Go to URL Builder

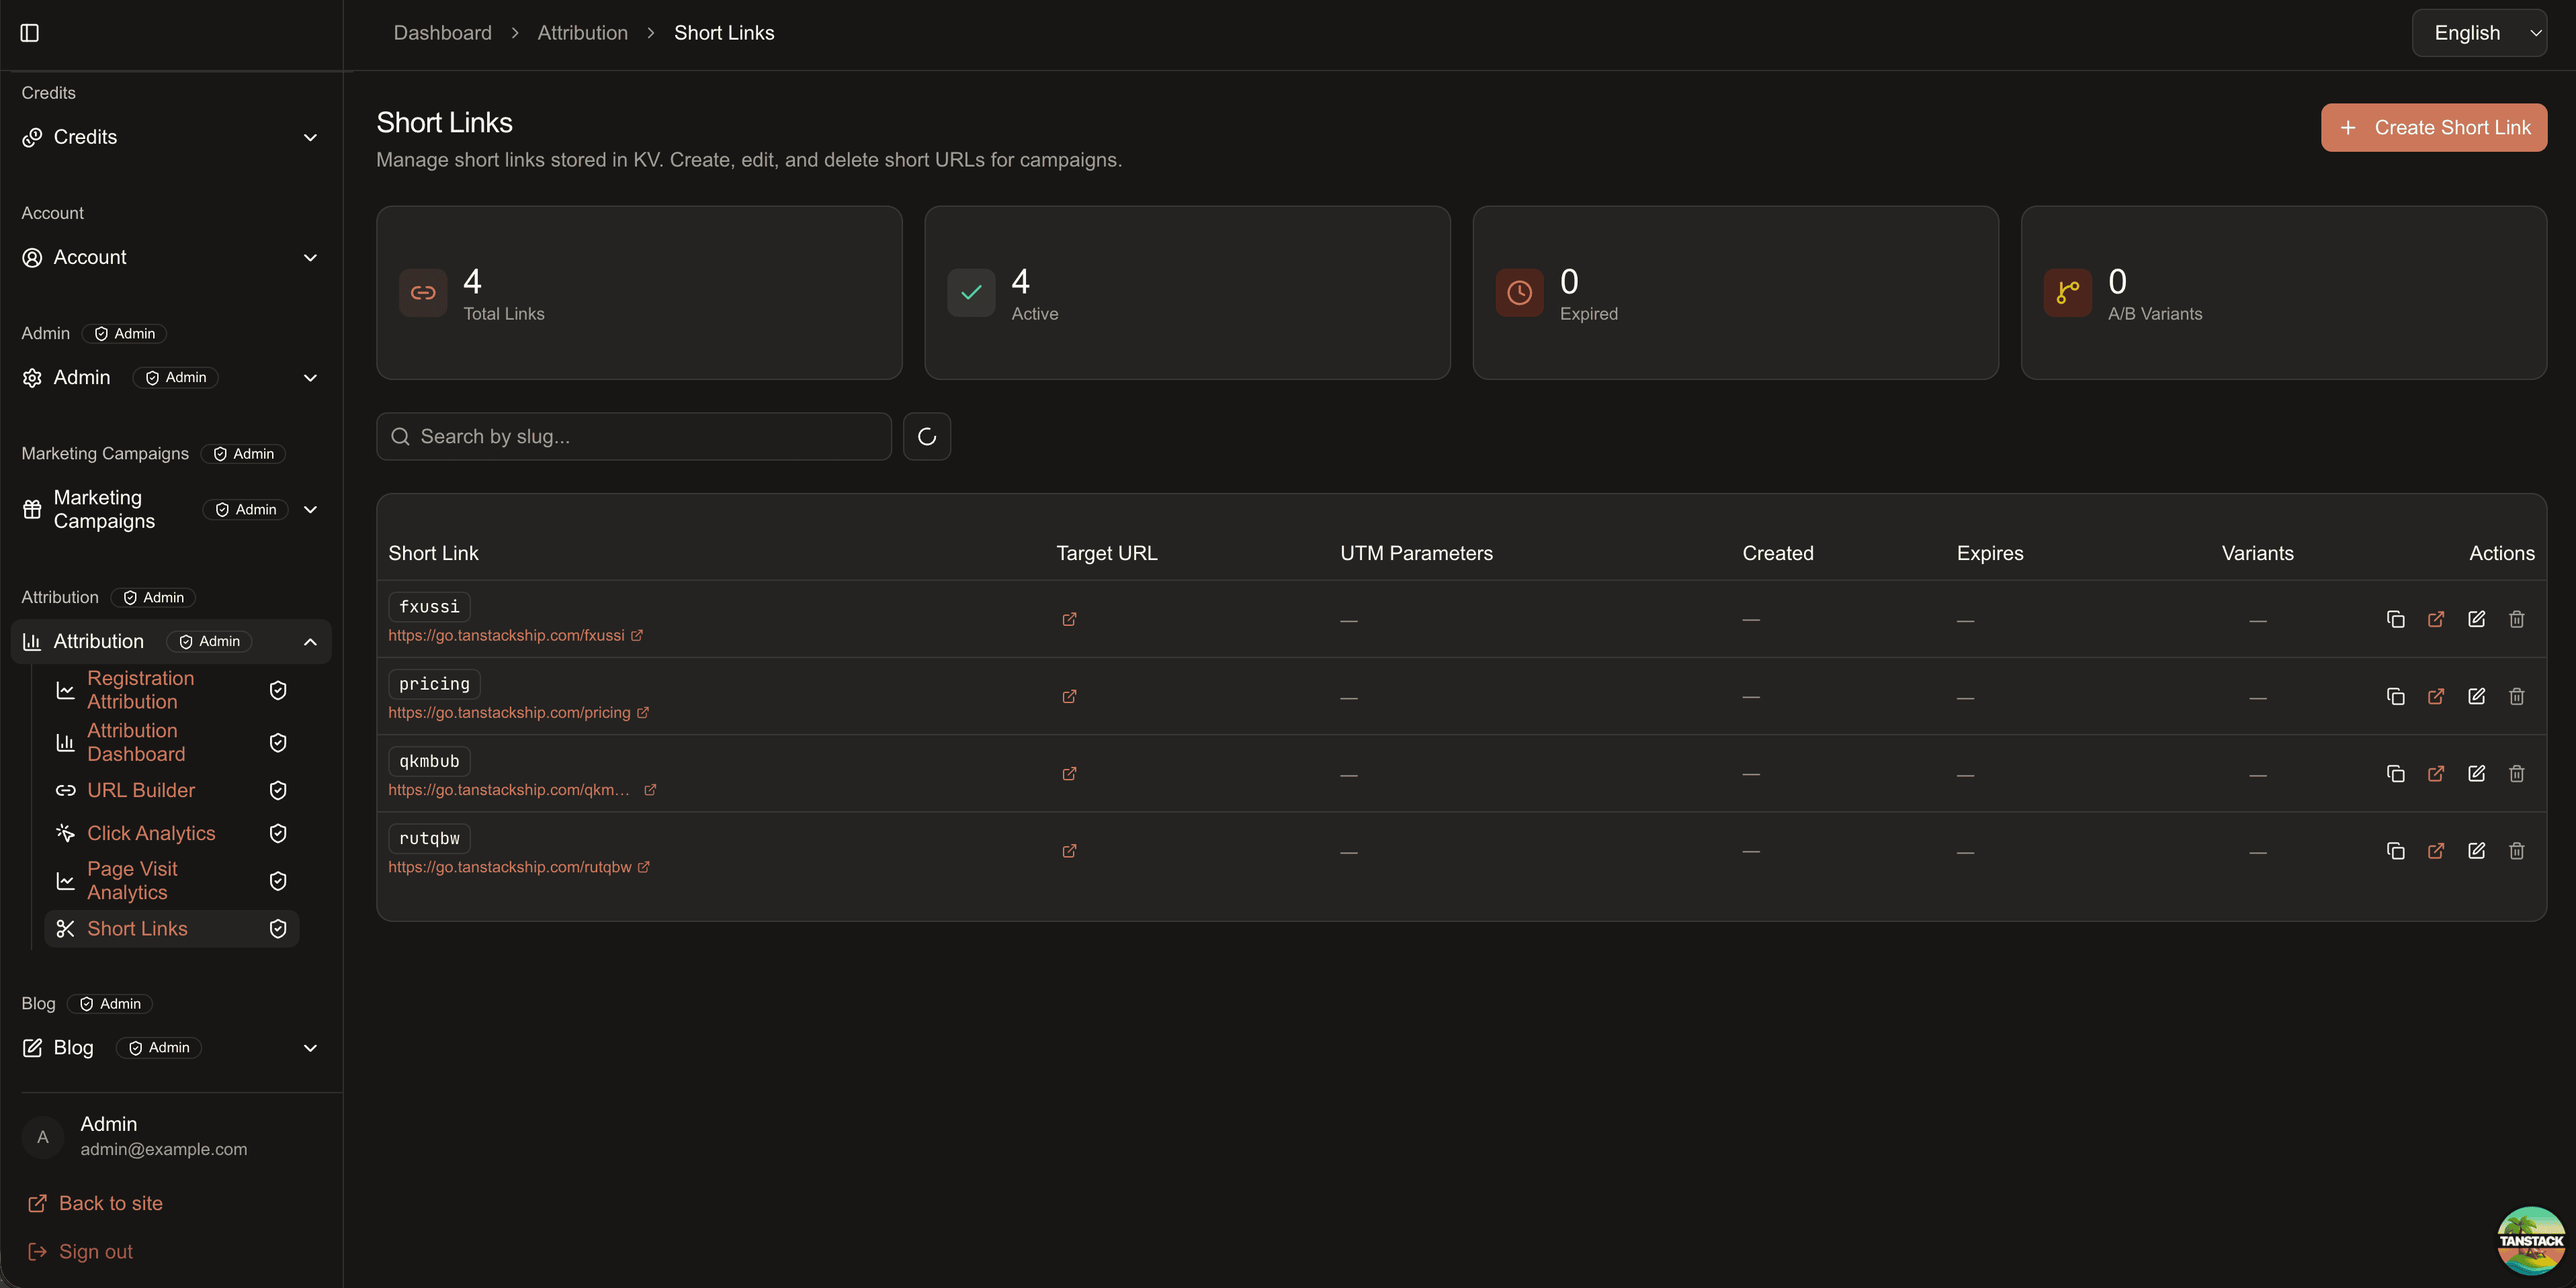[x=172, y=790]
